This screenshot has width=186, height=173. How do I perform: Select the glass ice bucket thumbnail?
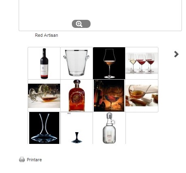click(77, 63)
